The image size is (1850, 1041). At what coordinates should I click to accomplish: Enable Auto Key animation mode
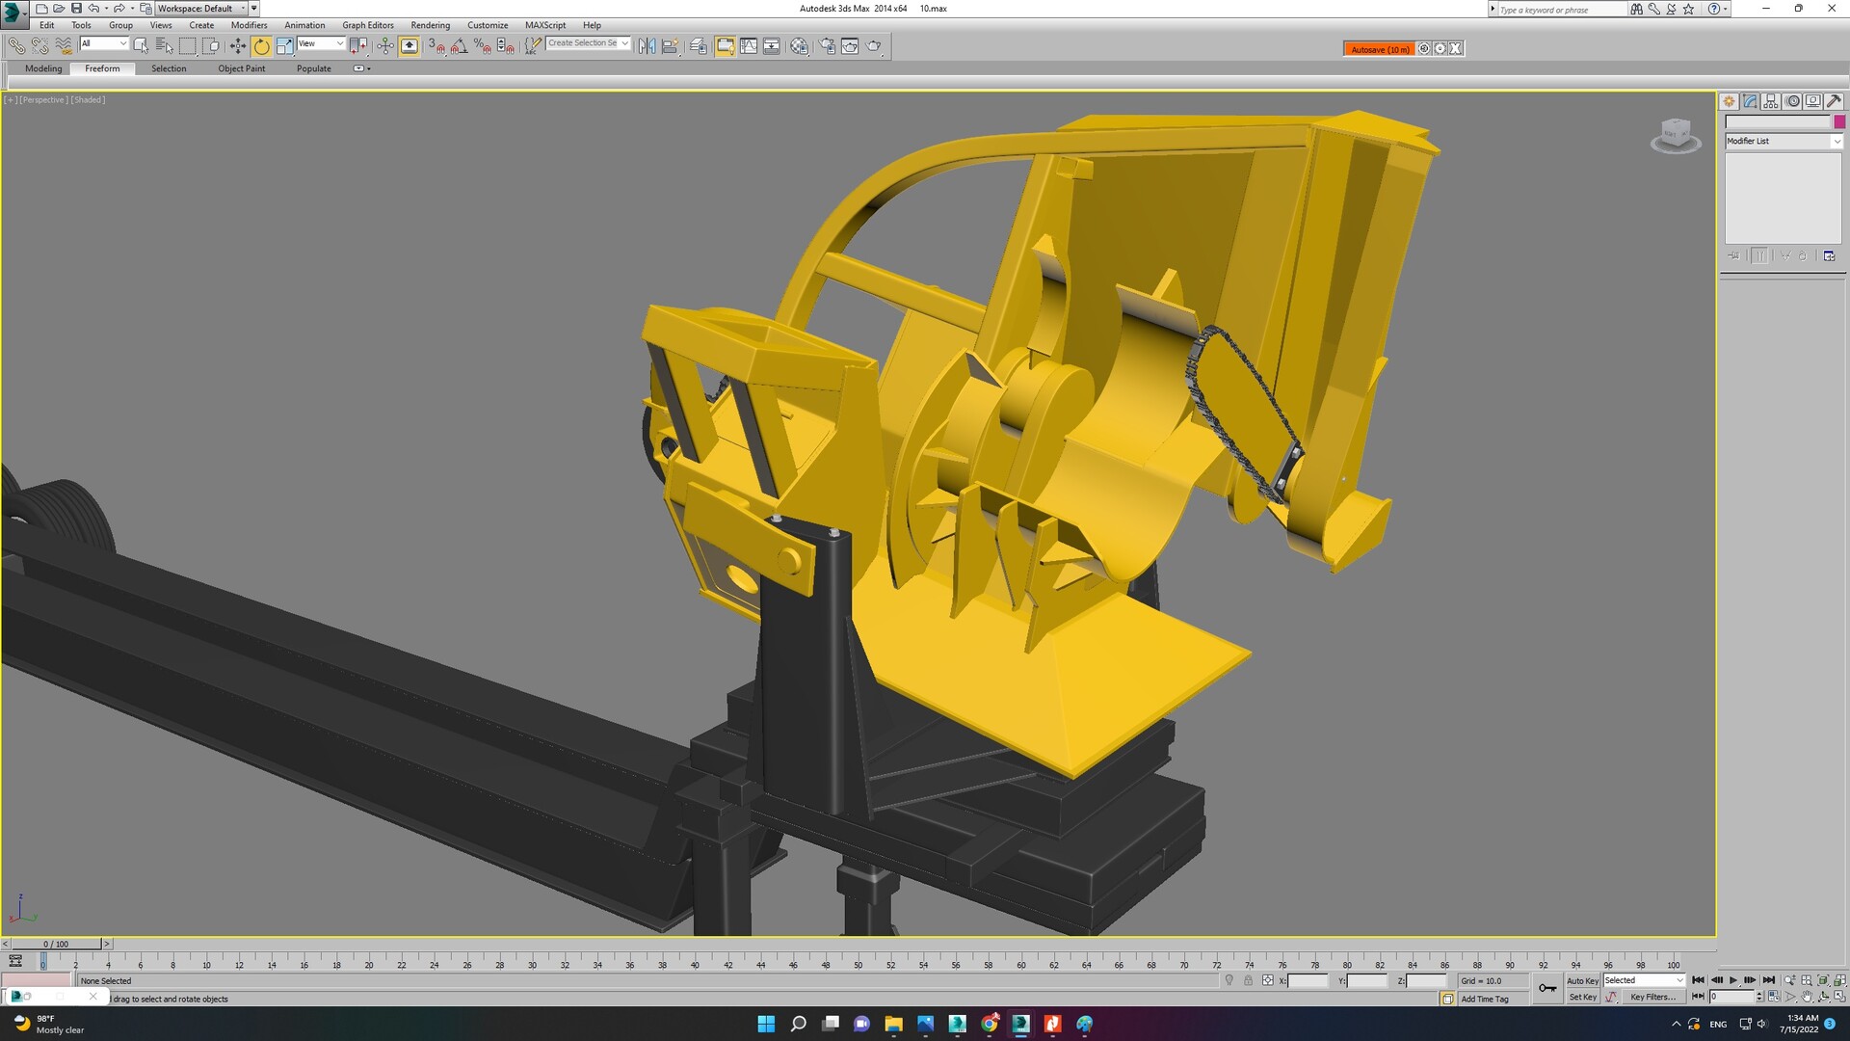1582,980
